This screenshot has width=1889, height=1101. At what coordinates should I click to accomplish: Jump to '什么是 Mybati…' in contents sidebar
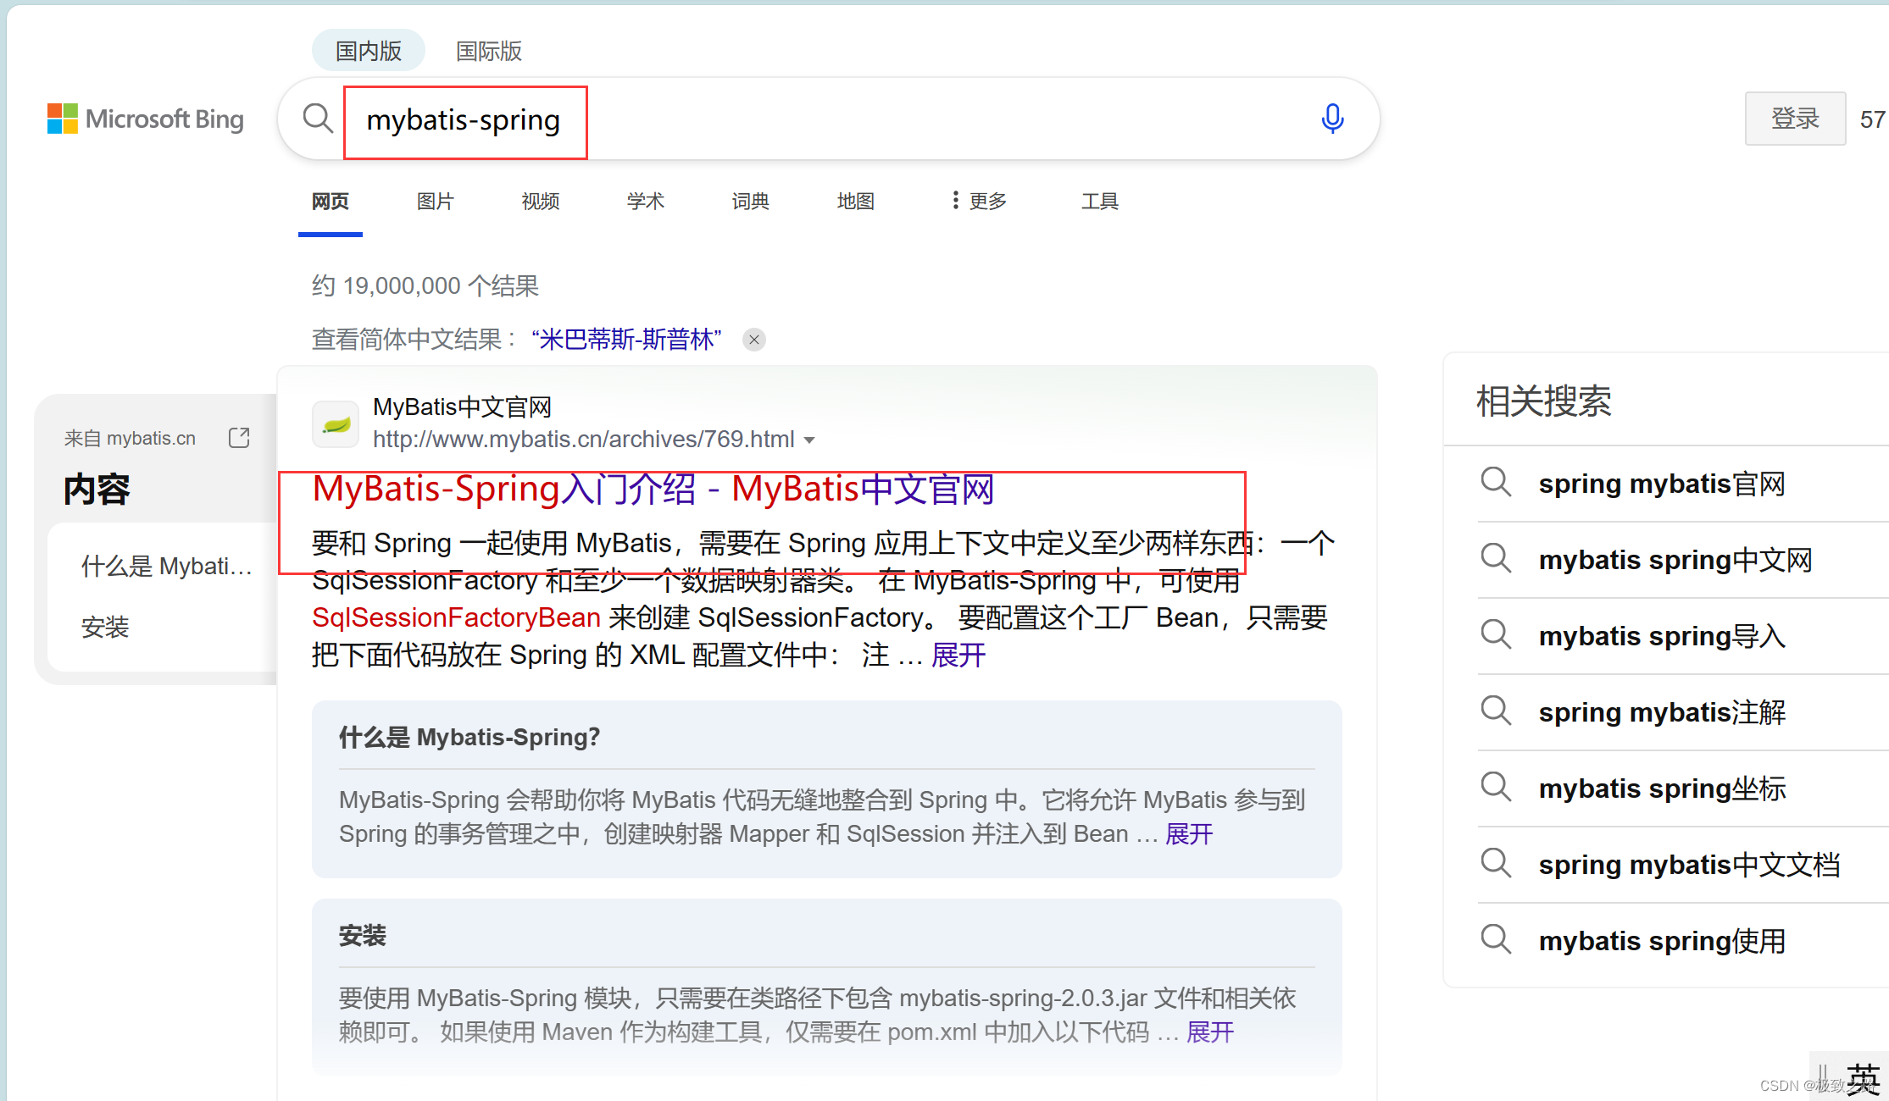pos(167,566)
